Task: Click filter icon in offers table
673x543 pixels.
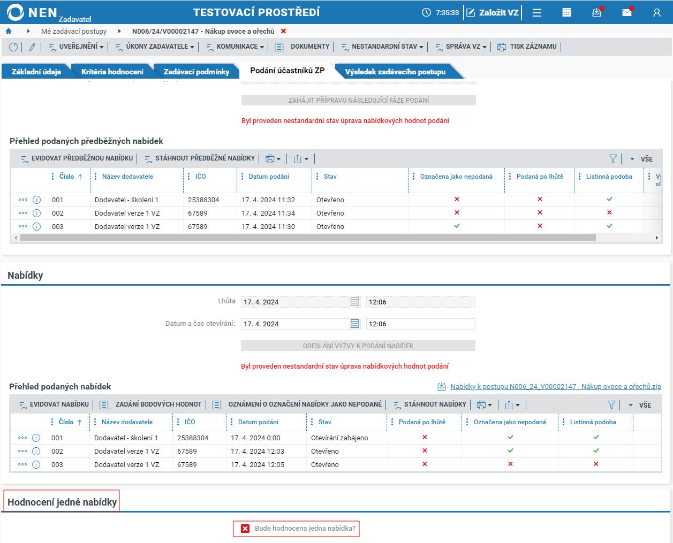Action: pyautogui.click(x=611, y=405)
